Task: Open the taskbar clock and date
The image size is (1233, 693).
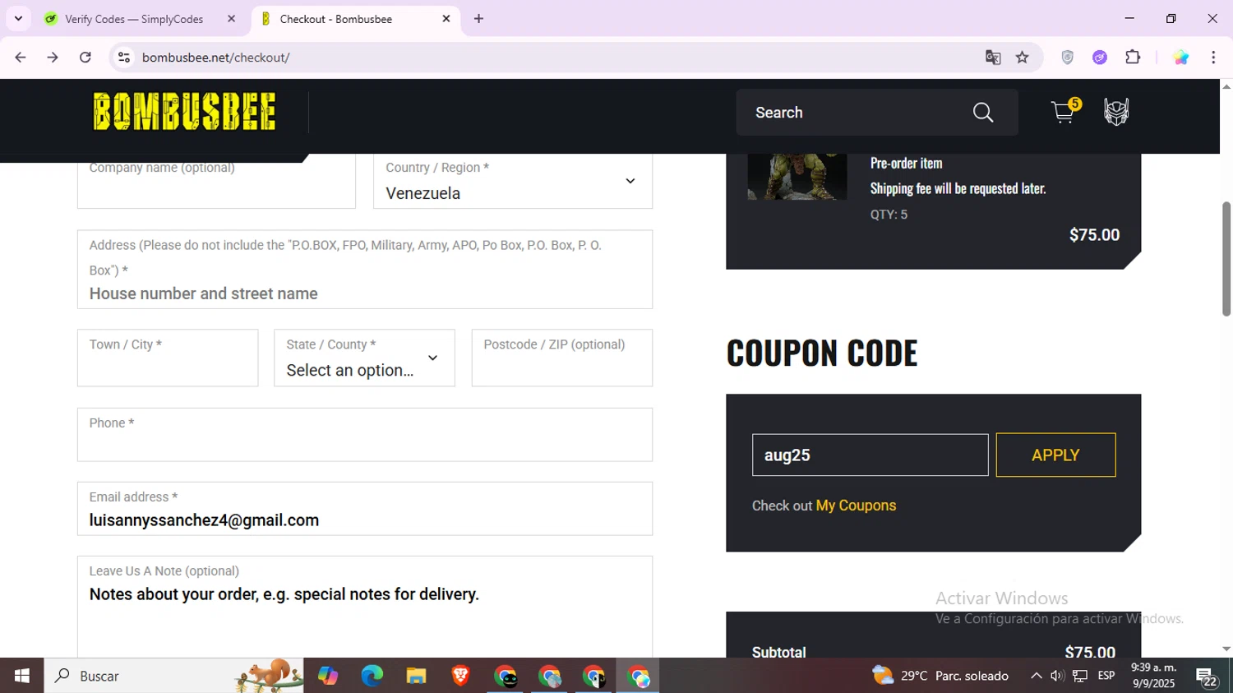Action: pyautogui.click(x=1154, y=676)
